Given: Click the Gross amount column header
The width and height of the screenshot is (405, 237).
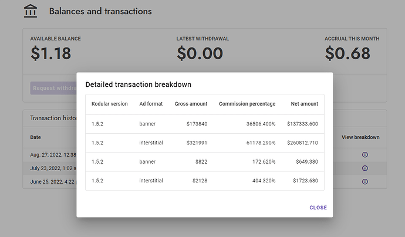Looking at the screenshot, I should [x=191, y=104].
